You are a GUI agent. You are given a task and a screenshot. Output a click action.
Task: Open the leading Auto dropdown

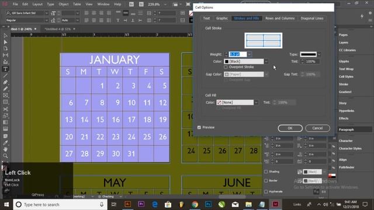click(x=77, y=20)
